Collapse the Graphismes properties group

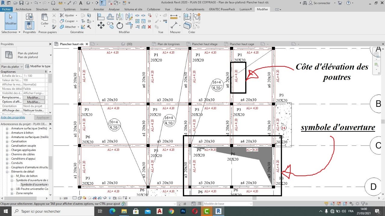[46, 72]
